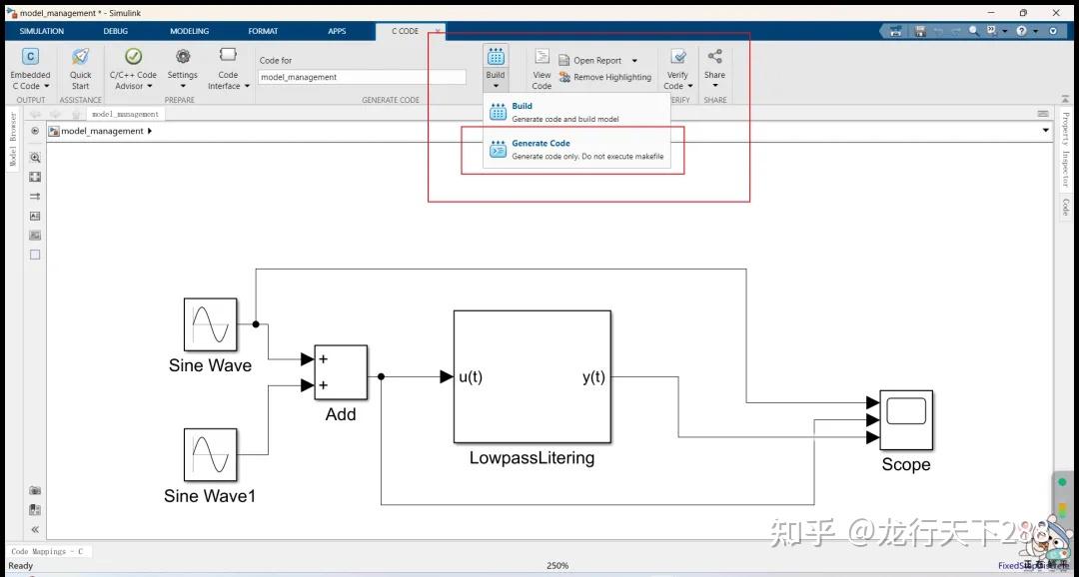Open the viewmarks icon near palette bottom
This screenshot has width=1079, height=577.
[35, 510]
